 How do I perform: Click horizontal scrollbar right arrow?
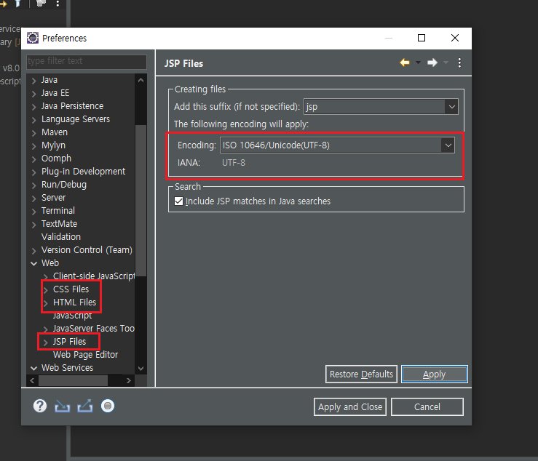(129, 380)
